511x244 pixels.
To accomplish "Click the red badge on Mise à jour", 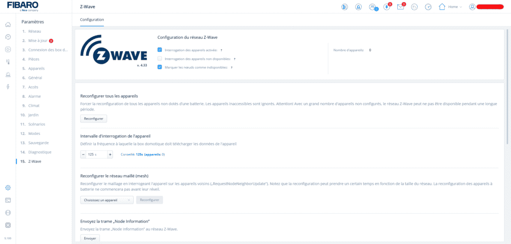I will (x=51, y=41).
